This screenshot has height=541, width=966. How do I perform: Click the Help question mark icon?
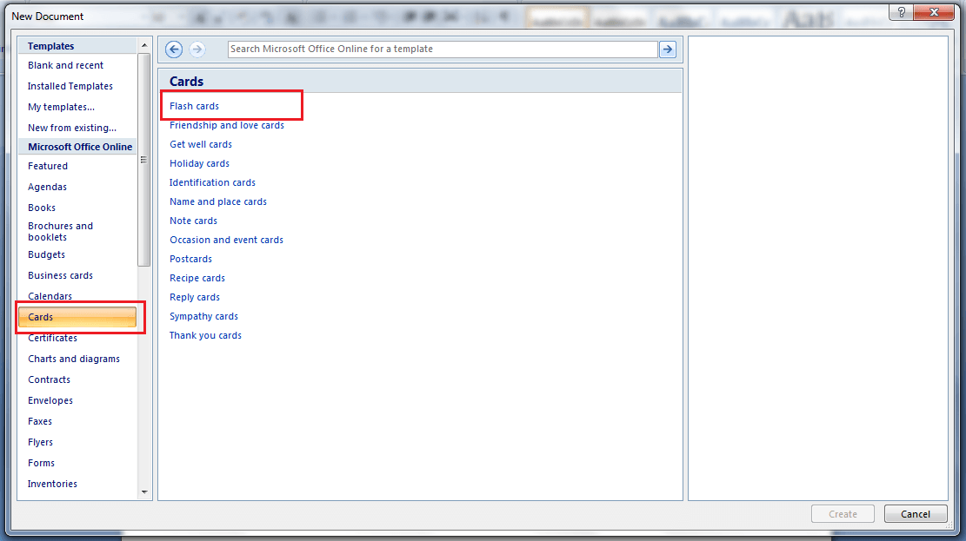tap(902, 12)
